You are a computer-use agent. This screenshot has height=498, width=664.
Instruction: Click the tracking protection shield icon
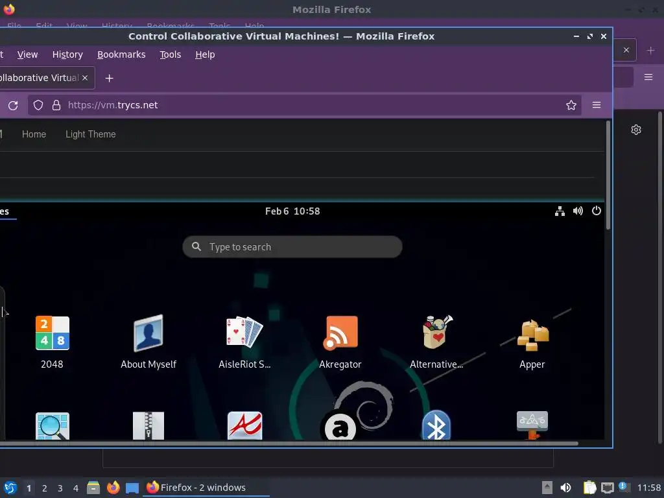coord(38,105)
